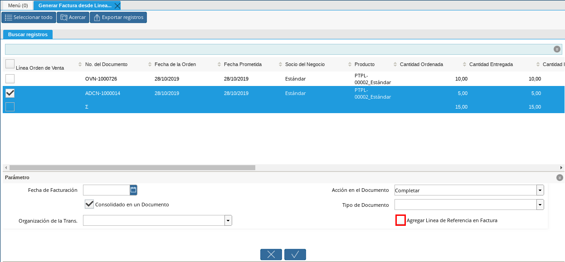This screenshot has height=262, width=565.
Task: Open the Fecha de Facturación calendar picker
Action: (133, 190)
